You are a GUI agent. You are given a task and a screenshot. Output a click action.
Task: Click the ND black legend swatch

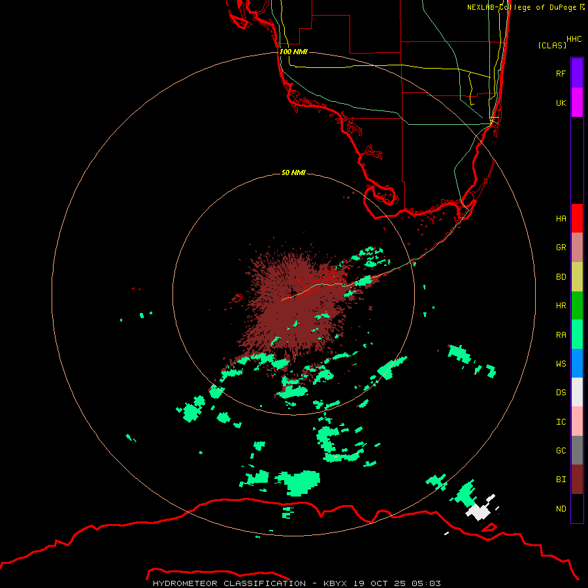click(x=577, y=508)
